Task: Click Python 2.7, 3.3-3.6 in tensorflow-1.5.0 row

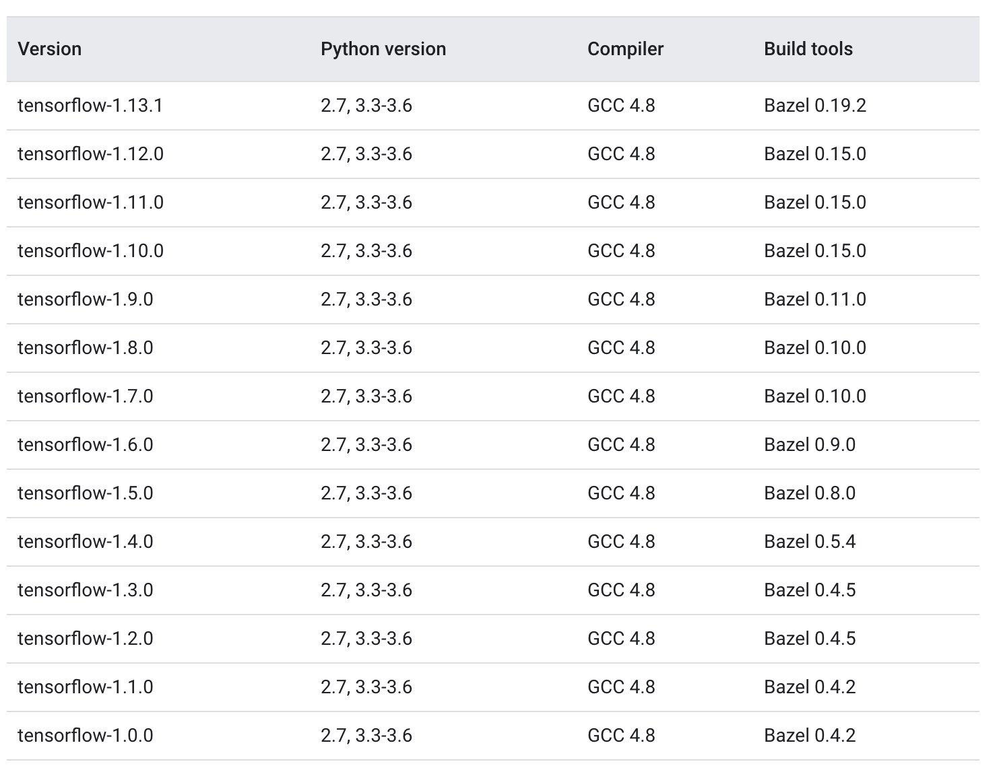Action: click(366, 493)
